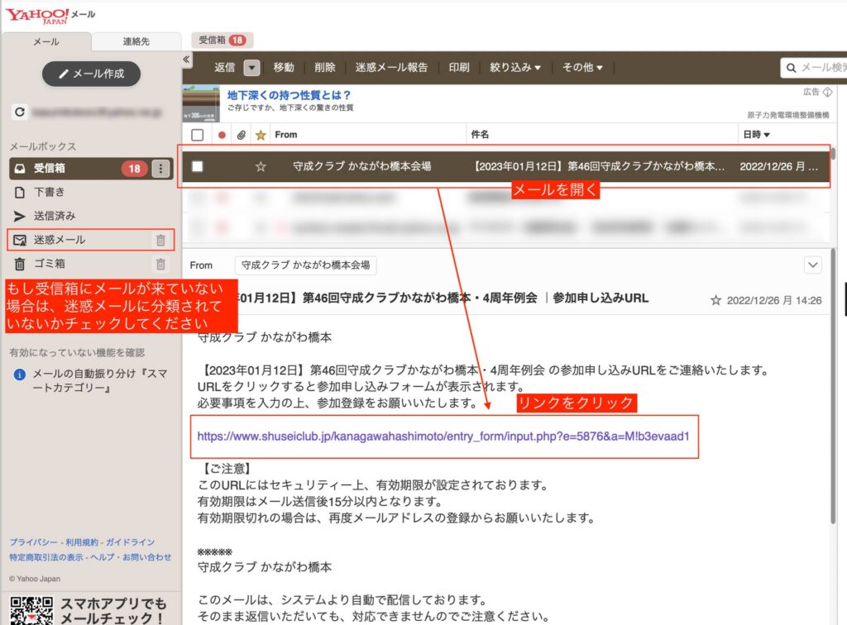847x625 pixels.
Task: Click the mail search field
Action: click(819, 68)
